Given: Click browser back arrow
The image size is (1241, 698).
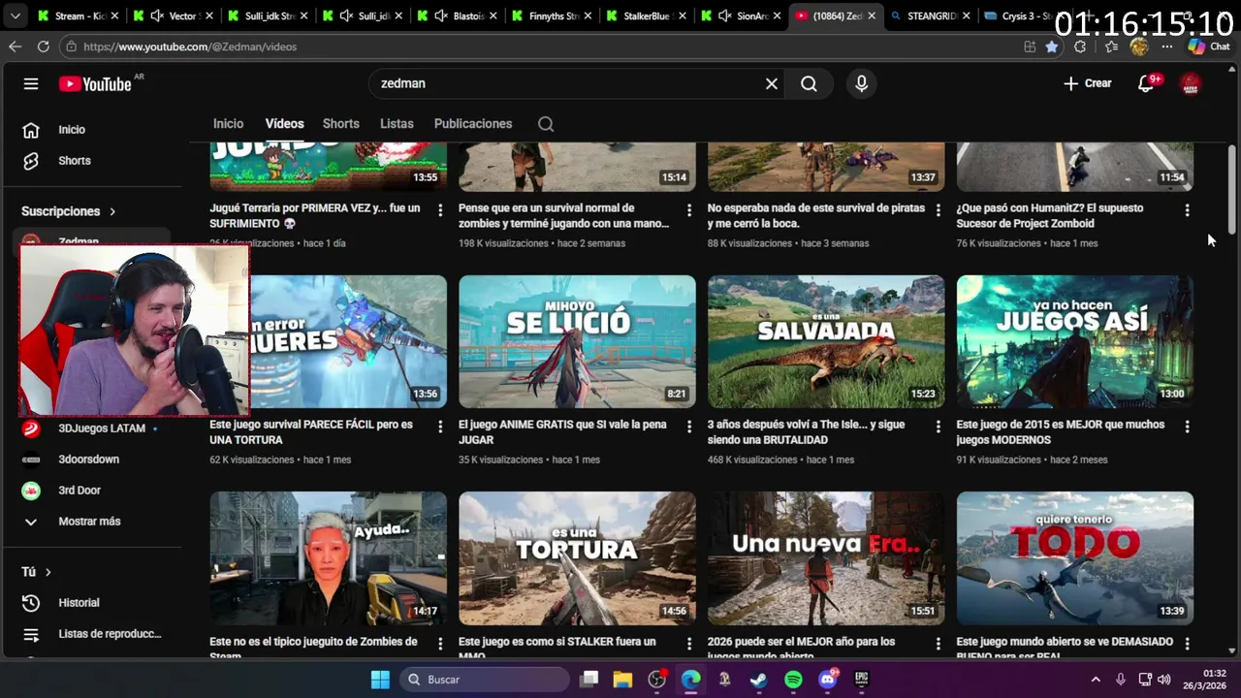Looking at the screenshot, I should pos(15,47).
